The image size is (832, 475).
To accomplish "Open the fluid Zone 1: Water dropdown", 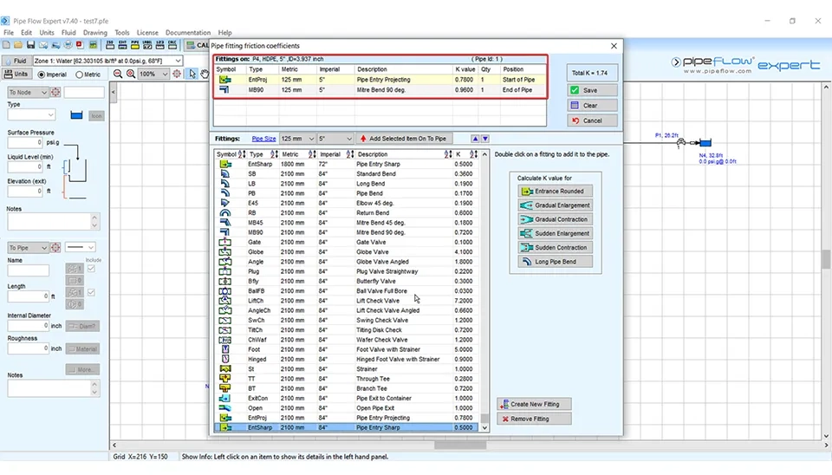I will (179, 61).
